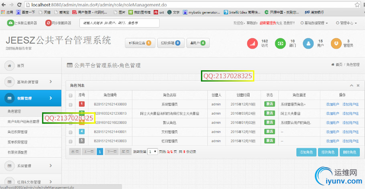Image resolution: width=365 pixels, height=189 pixels.
Task: Click 添加用户 in the 文档管理员 row
Action: (x=332, y=132)
